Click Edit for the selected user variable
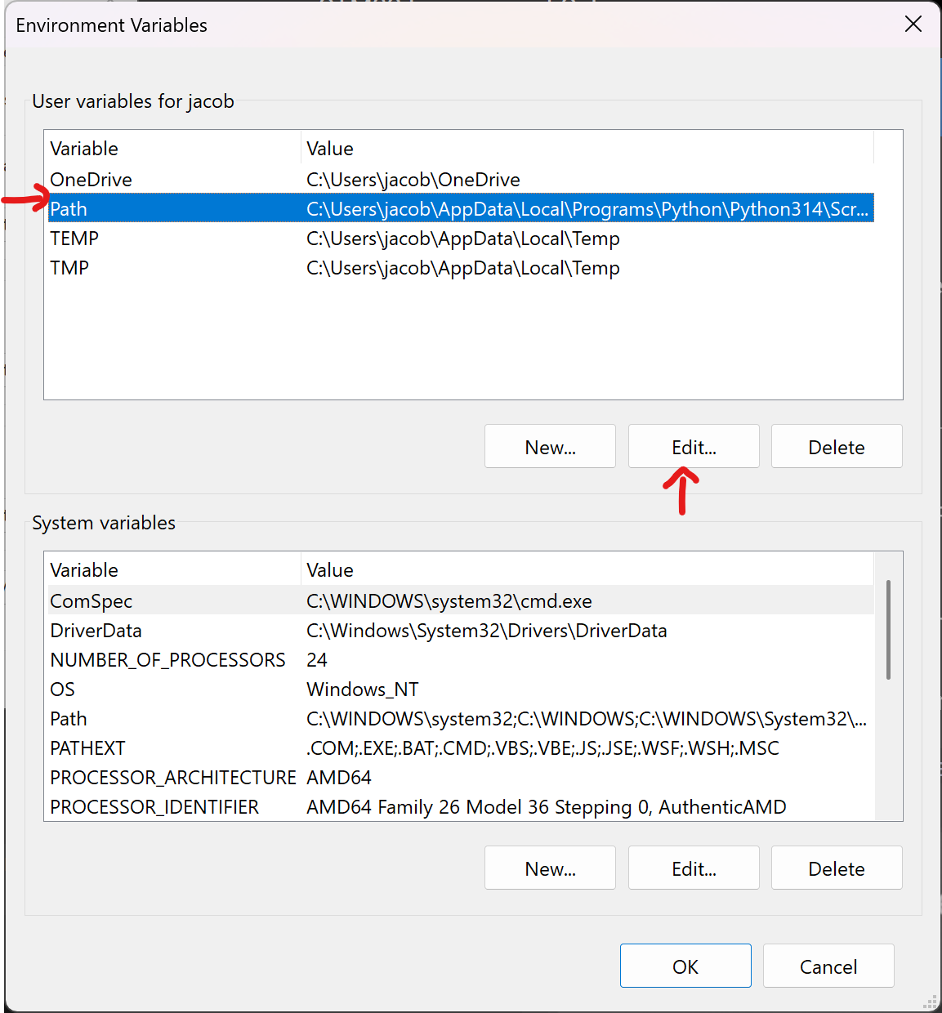Viewport: 942px width, 1013px height. point(693,446)
